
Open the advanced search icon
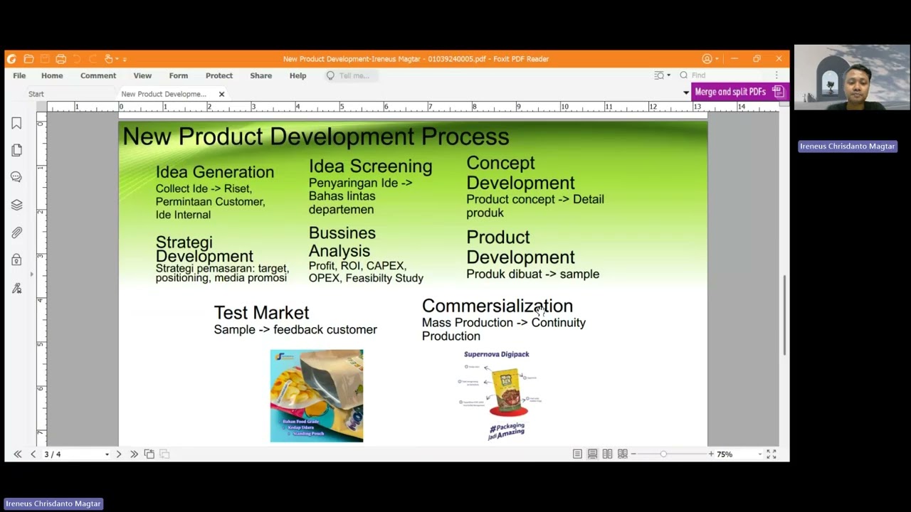(x=659, y=75)
